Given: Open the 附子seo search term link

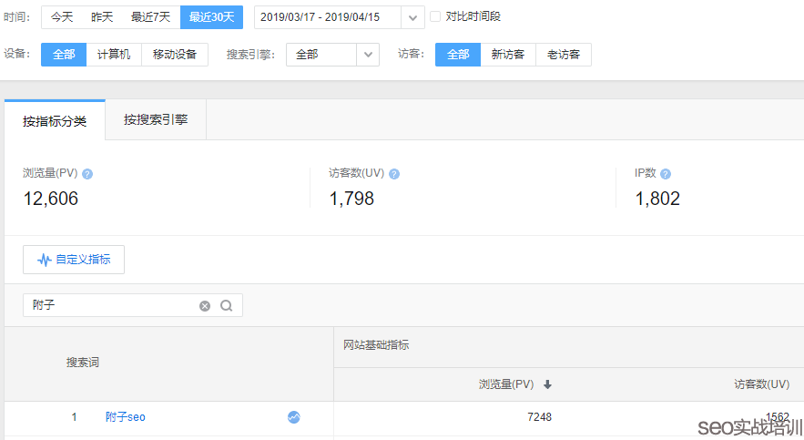Looking at the screenshot, I should [126, 417].
